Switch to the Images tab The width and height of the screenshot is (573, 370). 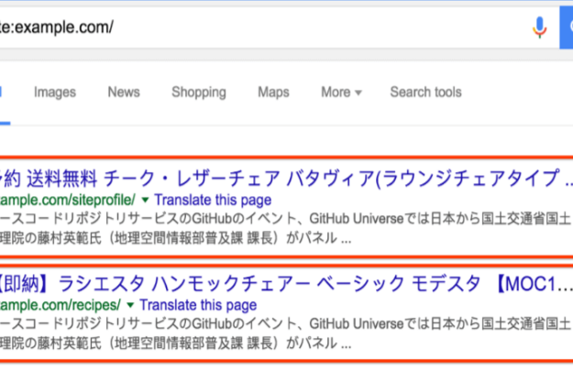click(x=55, y=92)
